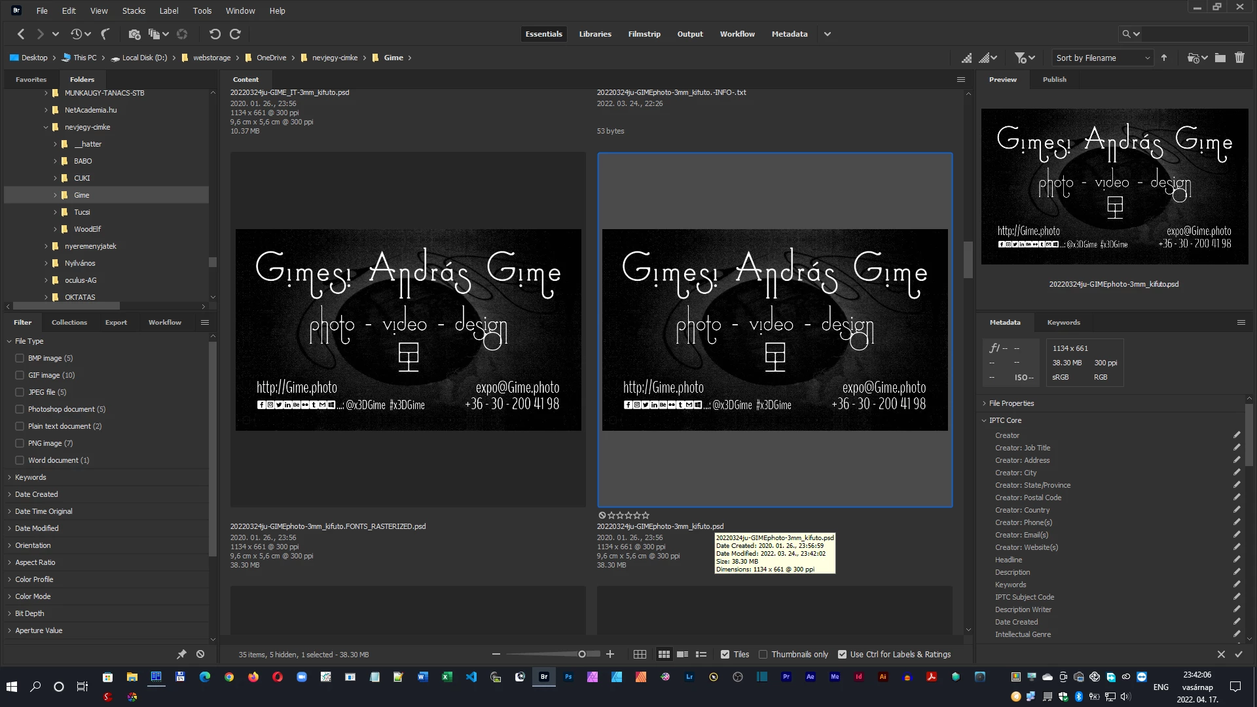Uncheck the Tiles checkbox
This screenshot has height=707, width=1257.
pos(725,654)
